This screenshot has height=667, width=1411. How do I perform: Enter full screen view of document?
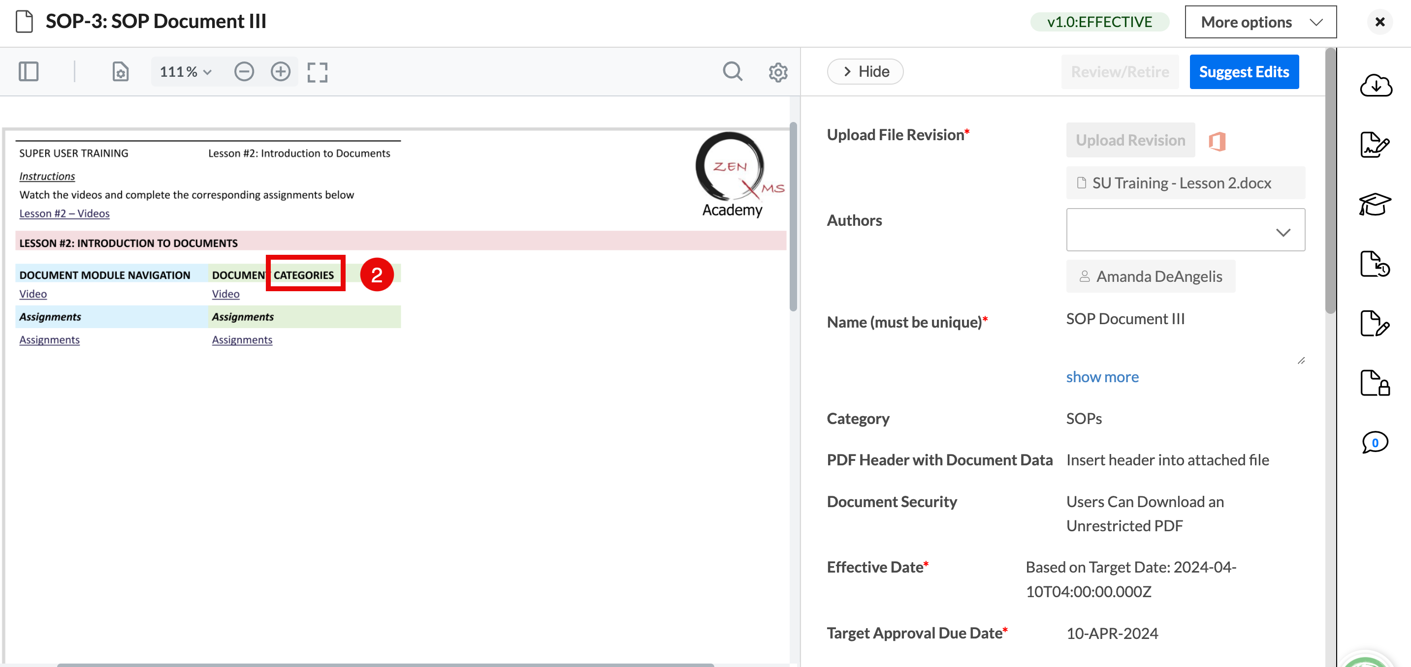[x=317, y=72]
